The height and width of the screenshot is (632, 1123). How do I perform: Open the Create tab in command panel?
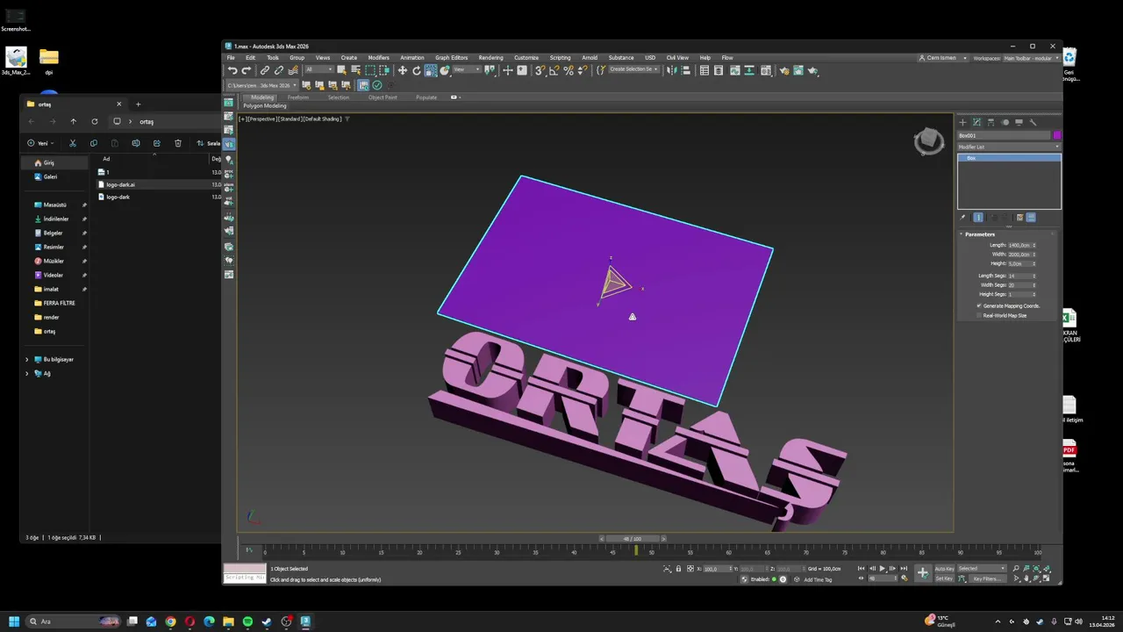click(x=962, y=122)
